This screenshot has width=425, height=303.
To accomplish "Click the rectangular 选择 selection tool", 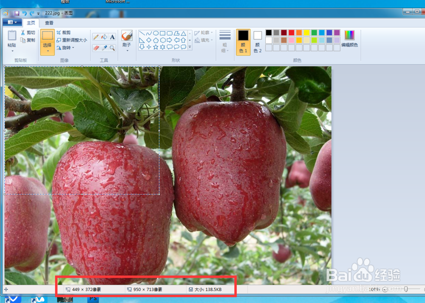I will pyautogui.click(x=48, y=36).
